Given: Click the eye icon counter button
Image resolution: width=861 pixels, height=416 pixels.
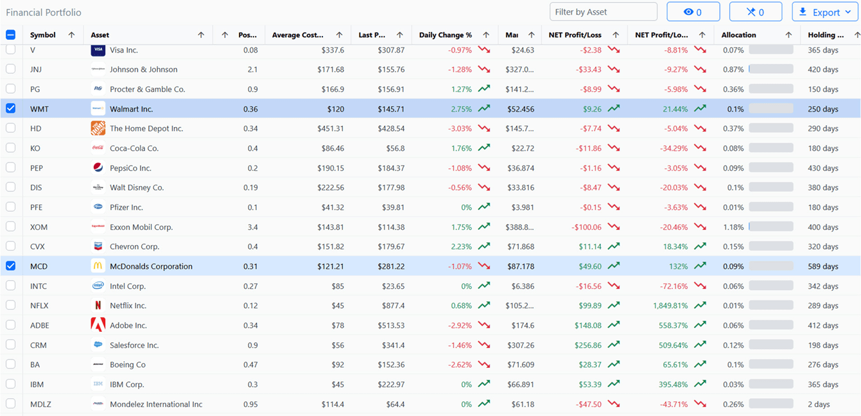Looking at the screenshot, I should 693,12.
